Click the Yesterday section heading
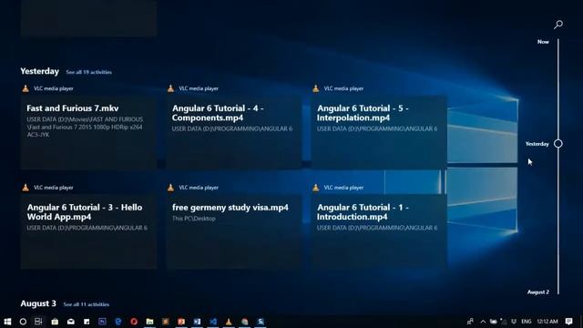Viewport: 583px width, 328px height. click(40, 71)
